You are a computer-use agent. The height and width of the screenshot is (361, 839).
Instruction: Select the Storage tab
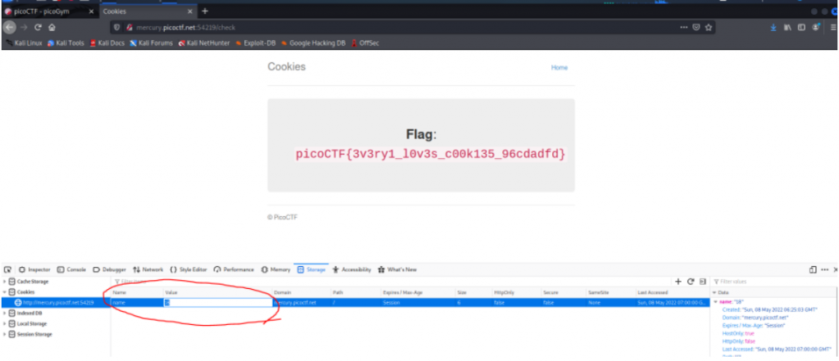click(x=311, y=269)
